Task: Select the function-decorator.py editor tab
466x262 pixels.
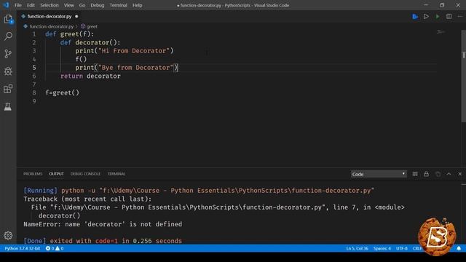Action: 50,16
